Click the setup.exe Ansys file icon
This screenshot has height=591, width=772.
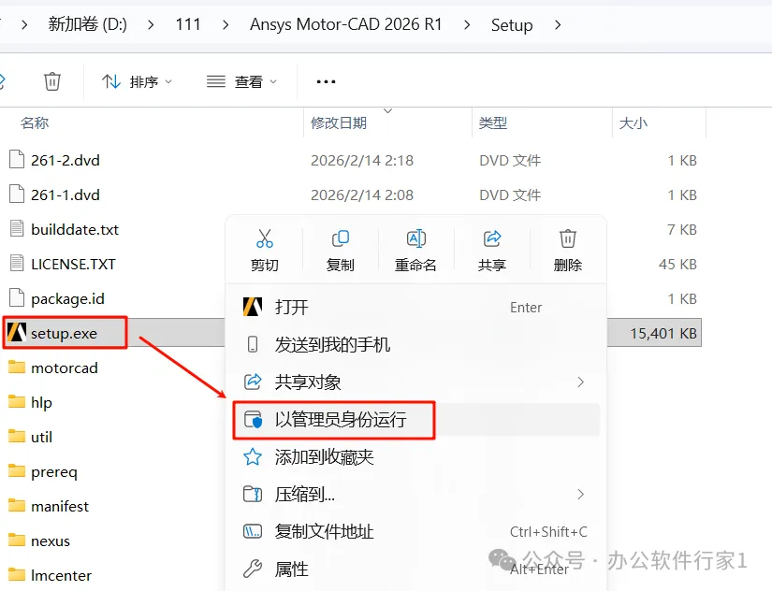pyautogui.click(x=17, y=333)
